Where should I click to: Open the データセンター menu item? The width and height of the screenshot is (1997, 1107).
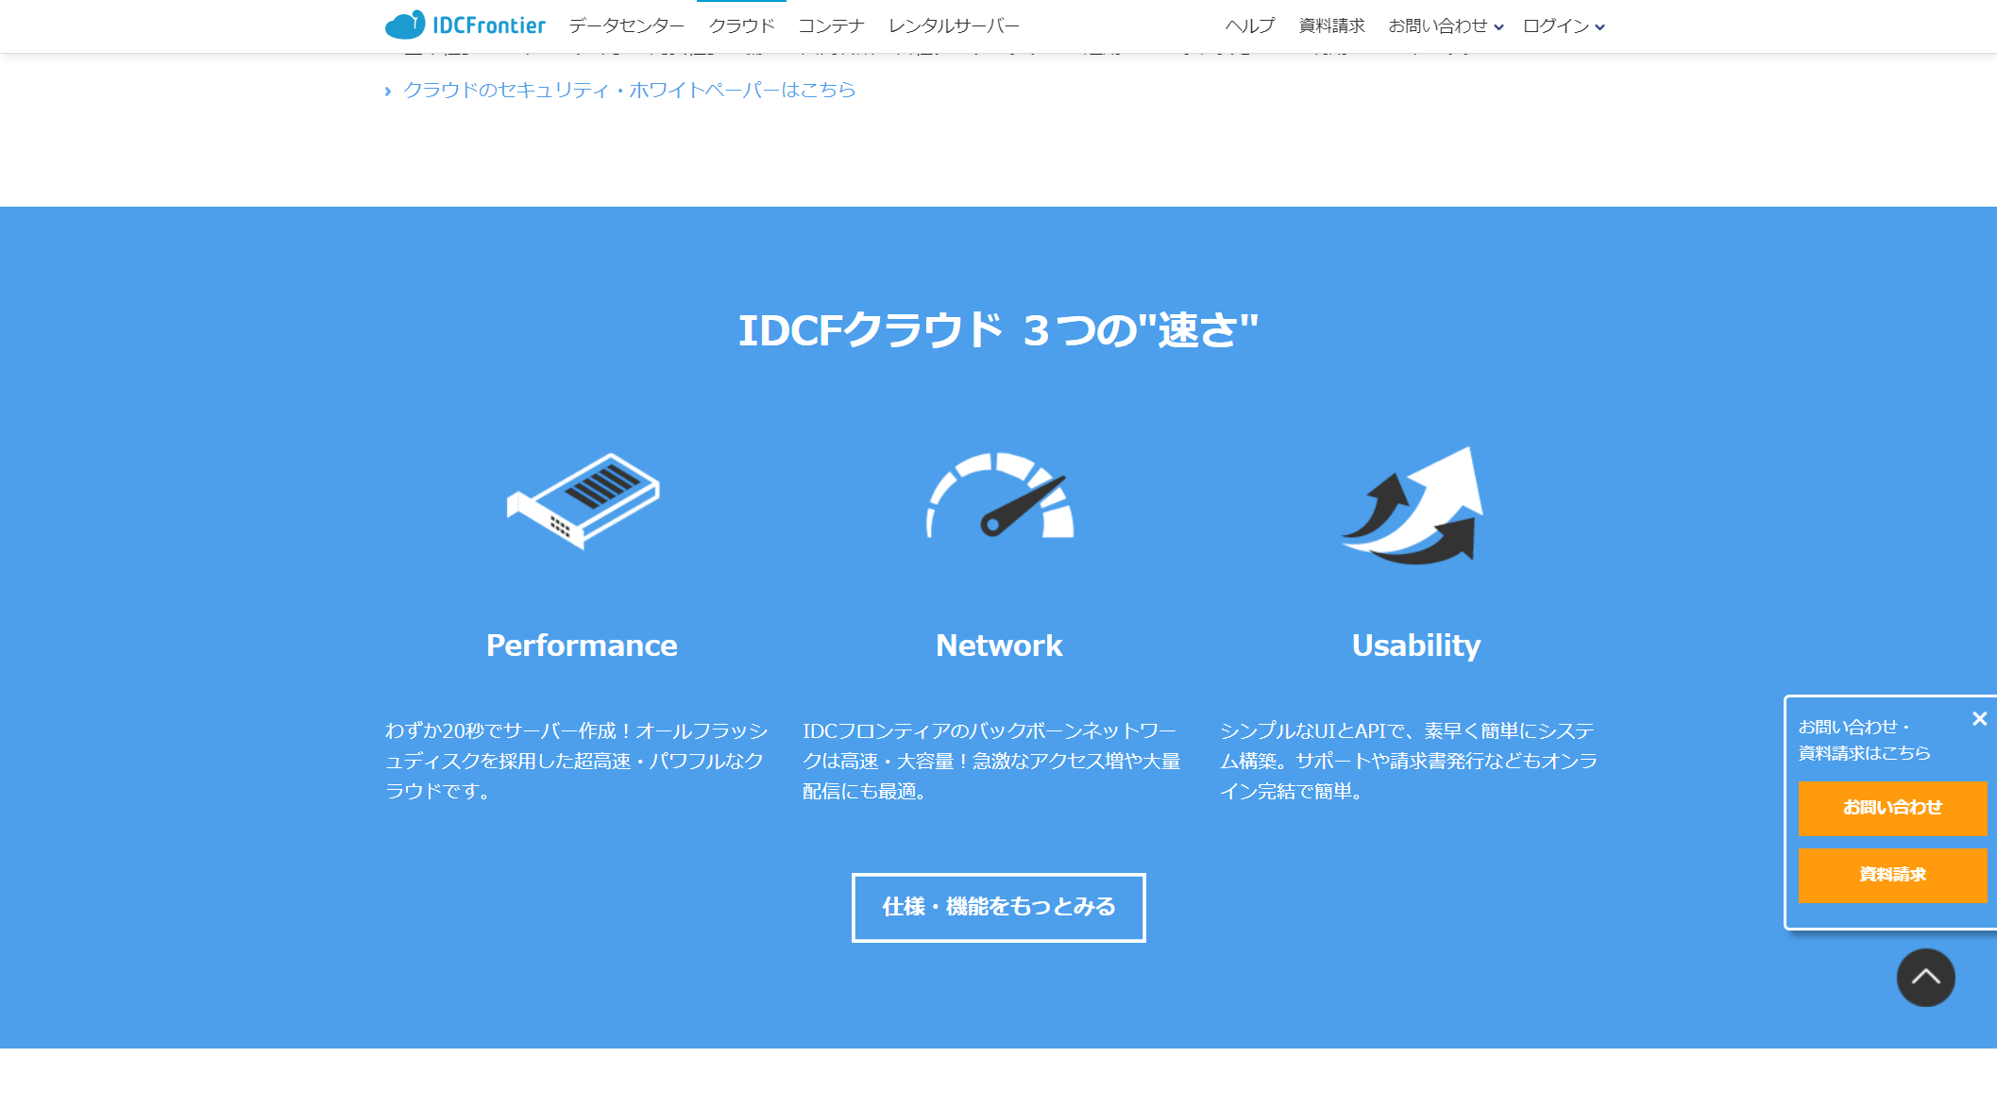click(626, 26)
